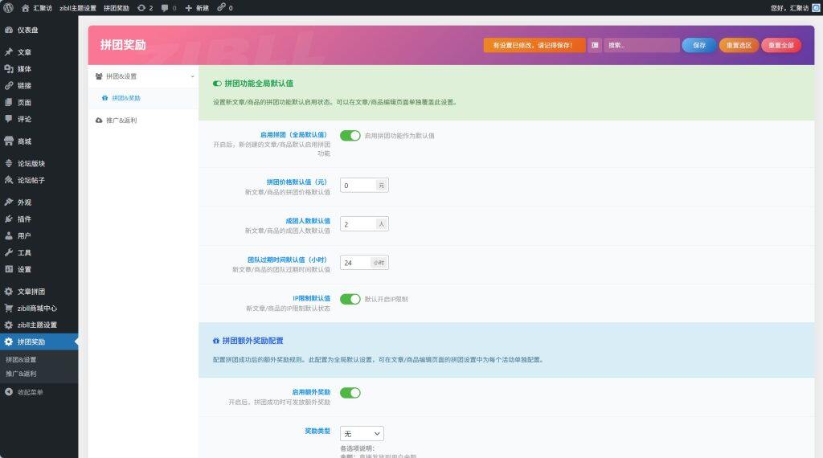
Task: Click the 拼团价格默认值 input showing 0
Action: (358, 185)
